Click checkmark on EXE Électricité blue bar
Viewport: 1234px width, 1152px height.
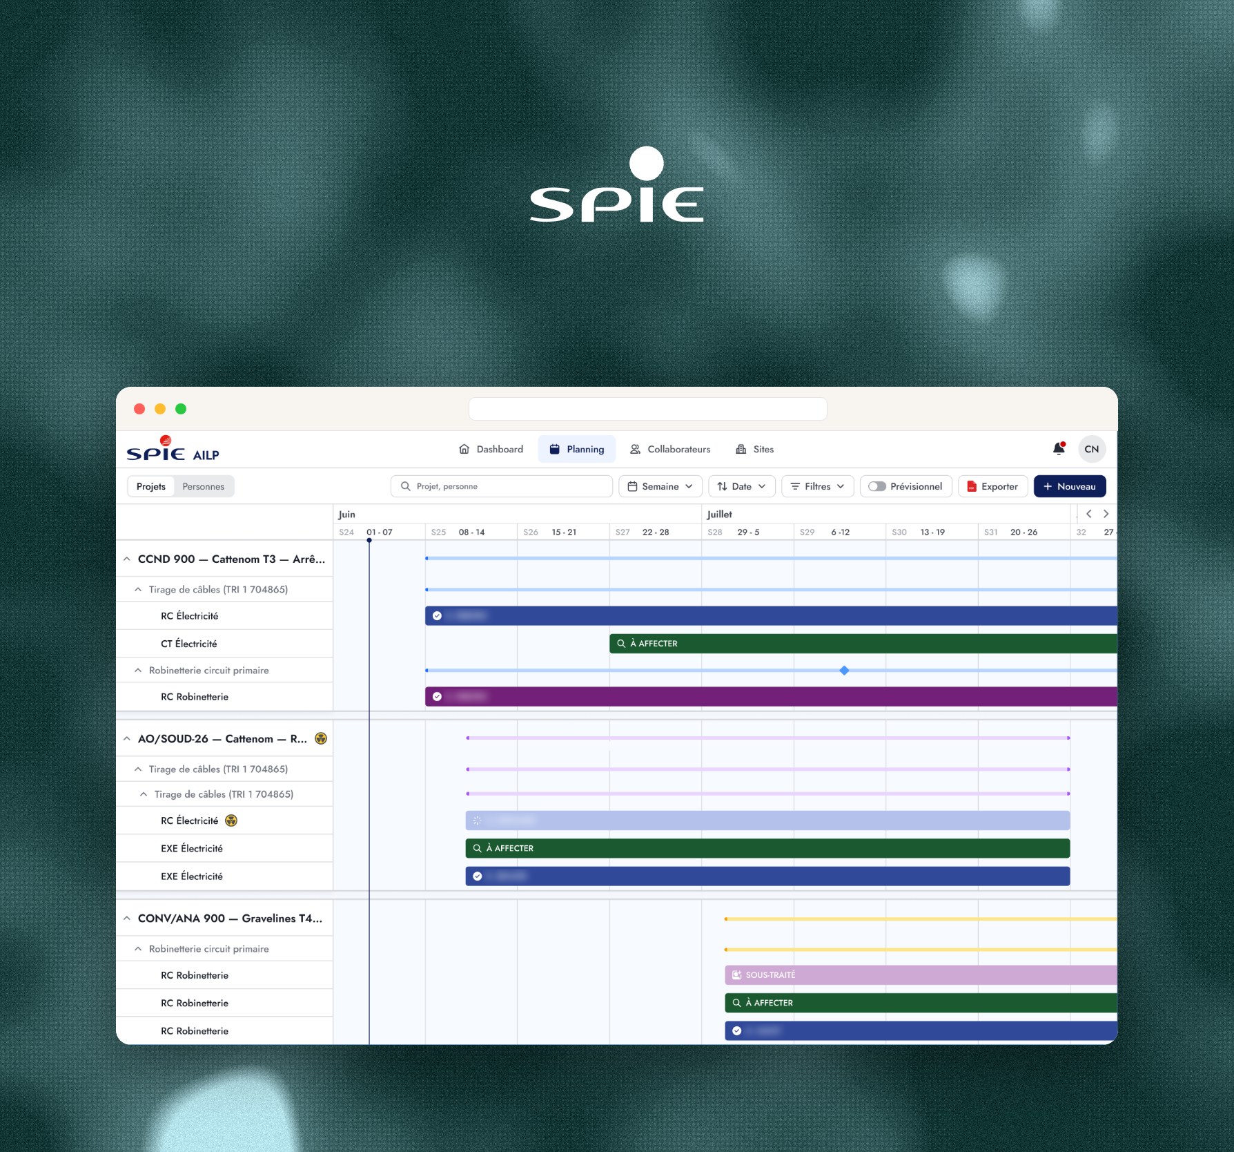(x=477, y=876)
